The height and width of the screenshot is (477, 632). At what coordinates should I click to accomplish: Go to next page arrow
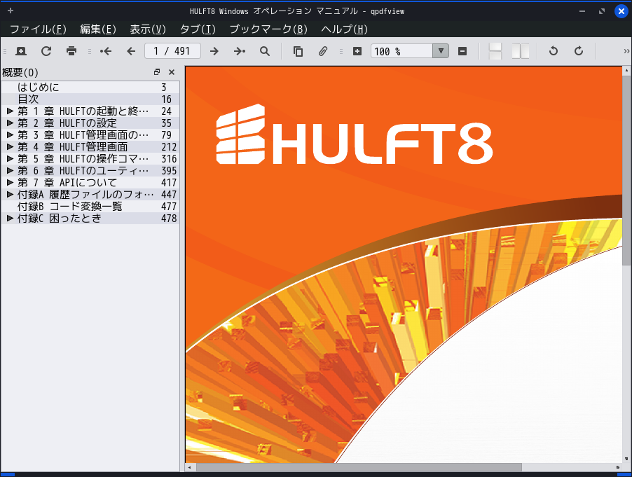214,51
